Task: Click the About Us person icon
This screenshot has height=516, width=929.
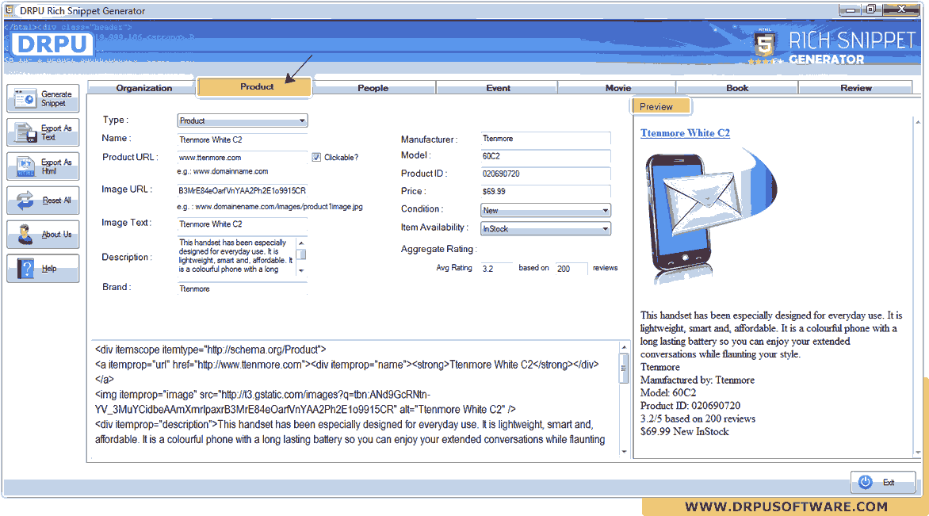Action: coord(25,235)
